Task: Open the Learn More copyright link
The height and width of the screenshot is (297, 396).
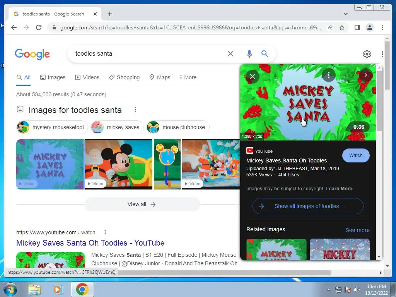Action: point(339,189)
